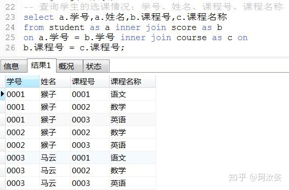Image resolution: width=289 pixels, height=190 pixels.
Task: Click the 课程名称 column header
Action: [133, 81]
